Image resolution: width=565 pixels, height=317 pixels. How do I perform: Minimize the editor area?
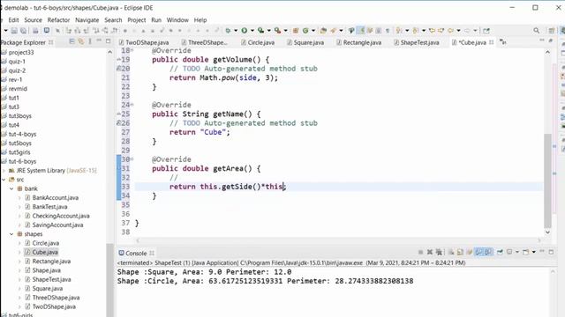[542, 41]
